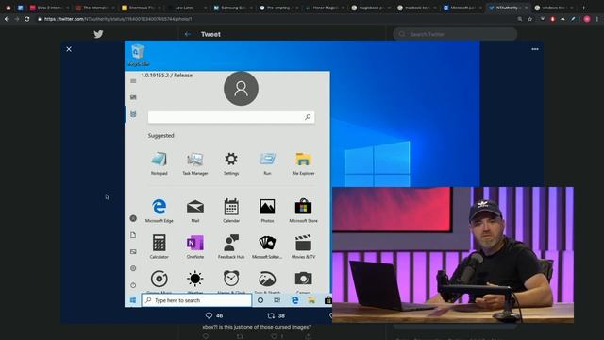Click the Edge icon in the taskbar
The image size is (604, 340).
pos(294,300)
